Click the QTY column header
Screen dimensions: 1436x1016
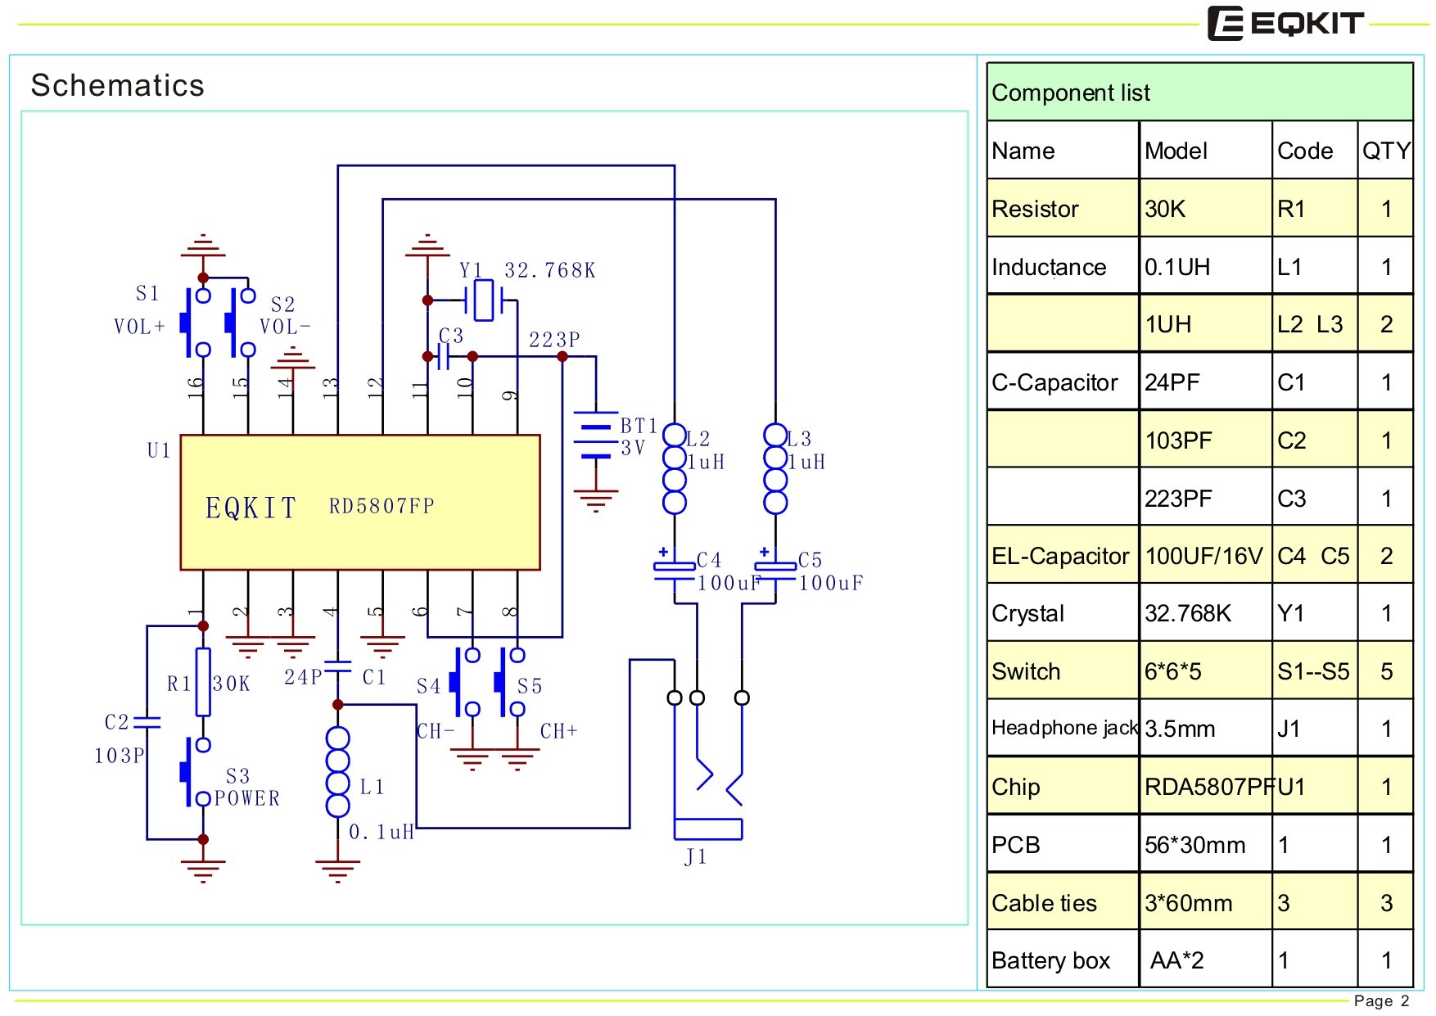tap(1385, 151)
